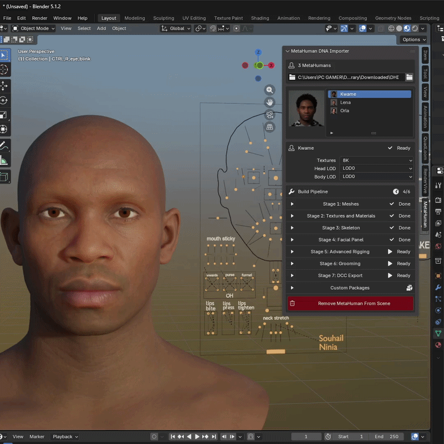Switch to solid viewport shading

point(399,28)
